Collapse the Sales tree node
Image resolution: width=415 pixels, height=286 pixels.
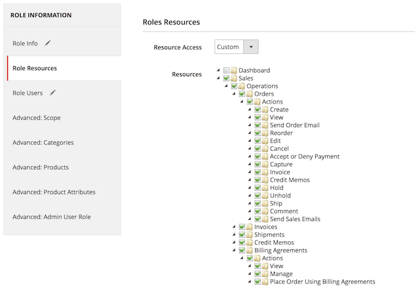click(x=218, y=78)
